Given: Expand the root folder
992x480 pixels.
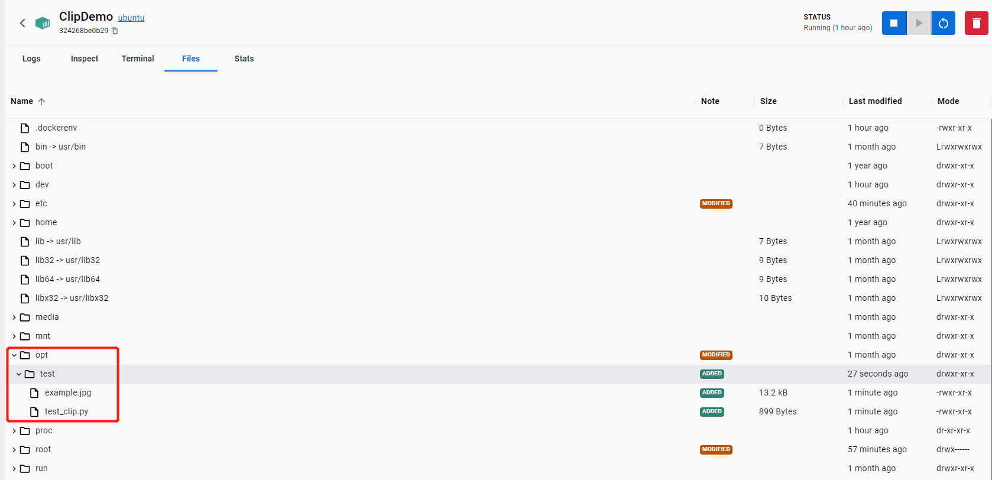Looking at the screenshot, I should (x=14, y=450).
